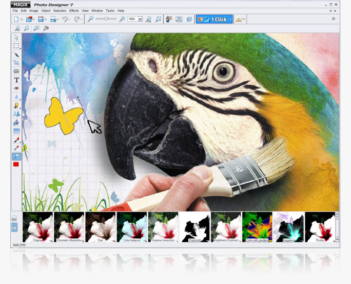The height and width of the screenshot is (284, 351).
Task: Pick the eyedropper color picker tool
Action: click(x=17, y=148)
